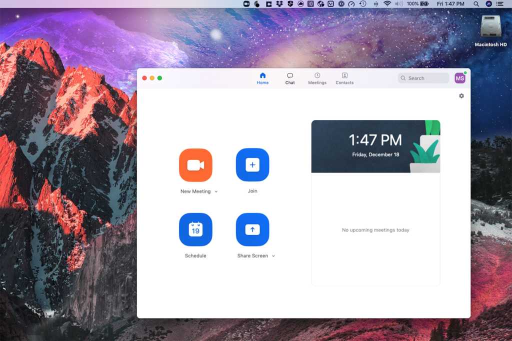512x341 pixels.
Task: Start a New Meeting with the orange camera icon
Action: [195, 165]
